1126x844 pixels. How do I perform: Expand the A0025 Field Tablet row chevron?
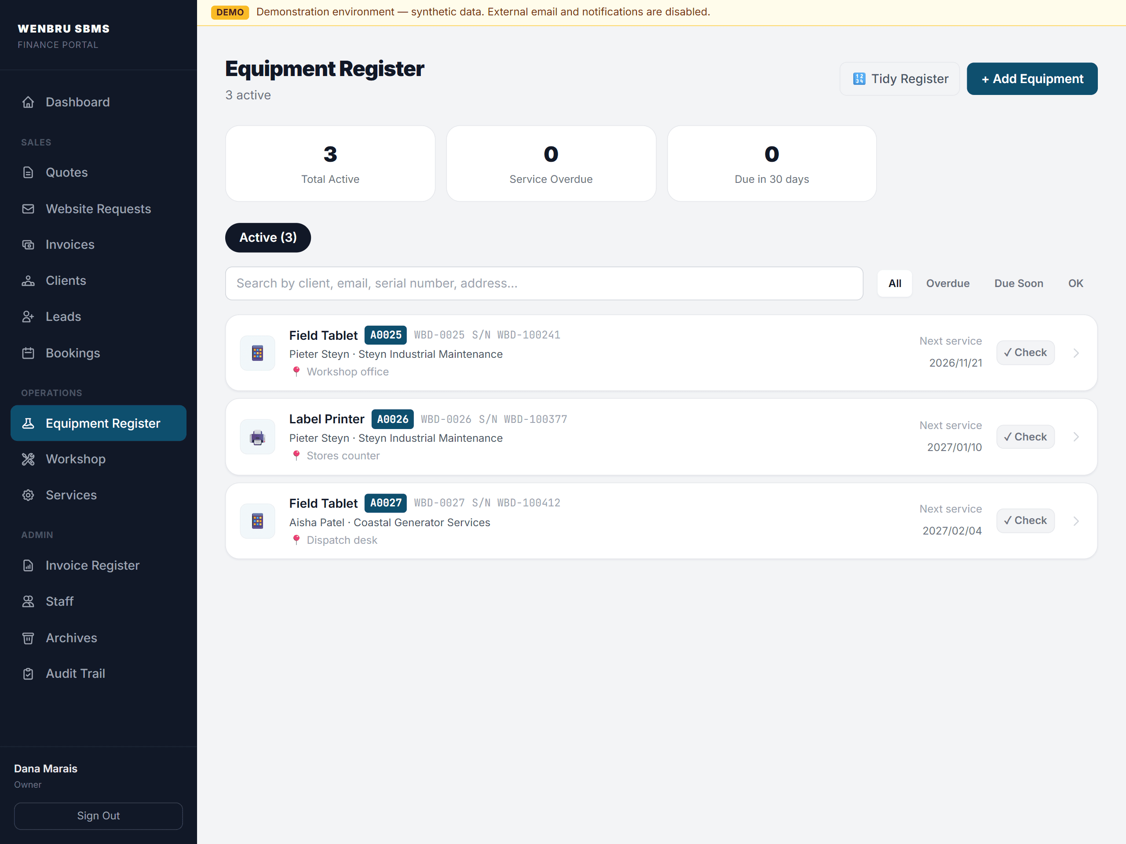pos(1075,353)
